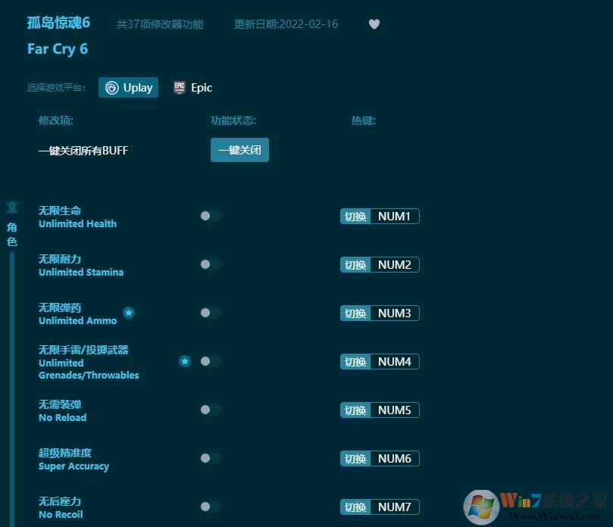Viewport: 613px width, 527px height.
Task: Click the NUM4 hotkey field
Action: point(393,361)
